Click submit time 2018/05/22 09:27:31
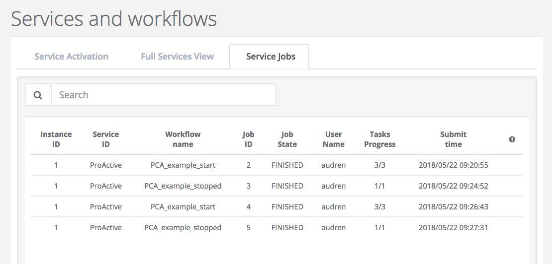Viewport: 552px width, 264px height. pos(454,228)
